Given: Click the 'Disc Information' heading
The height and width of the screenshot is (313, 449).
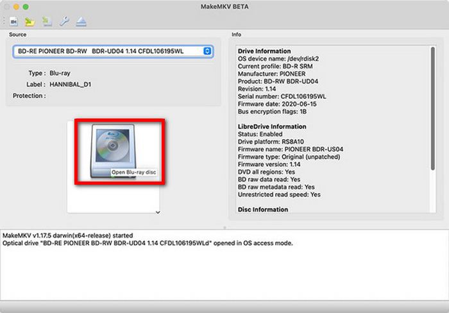Looking at the screenshot, I should [x=263, y=209].
